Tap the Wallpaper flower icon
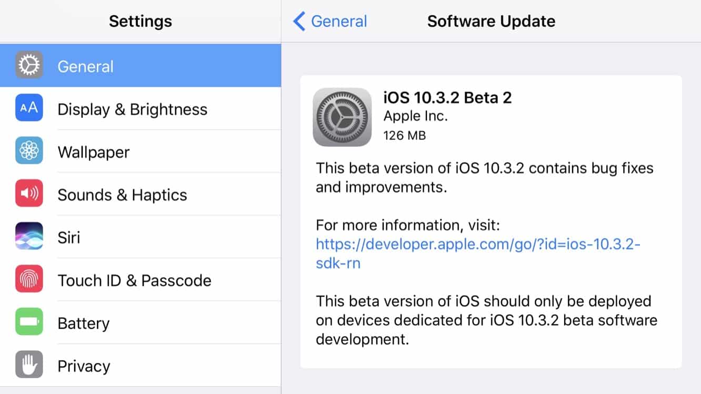Image resolution: width=701 pixels, height=394 pixels. [29, 151]
